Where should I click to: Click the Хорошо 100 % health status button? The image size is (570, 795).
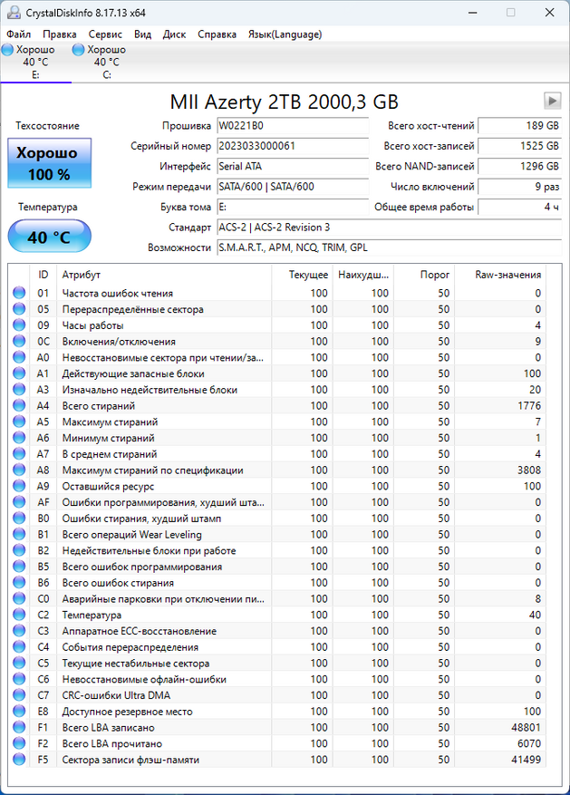pos(50,163)
